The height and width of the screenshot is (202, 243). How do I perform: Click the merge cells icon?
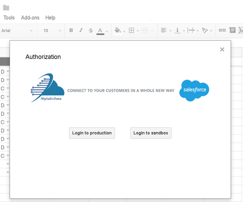(145, 30)
